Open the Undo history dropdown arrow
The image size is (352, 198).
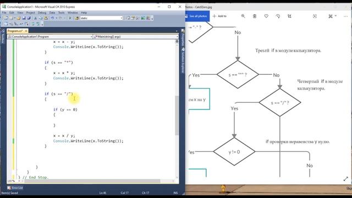coord(56,18)
